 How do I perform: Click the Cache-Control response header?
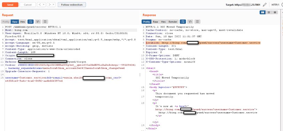(194, 30)
